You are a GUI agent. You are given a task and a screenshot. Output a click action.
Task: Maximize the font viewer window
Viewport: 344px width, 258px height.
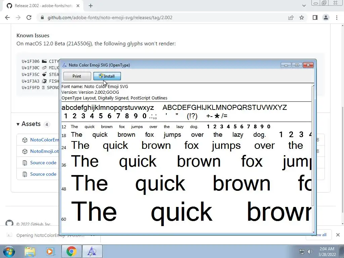(x=297, y=65)
